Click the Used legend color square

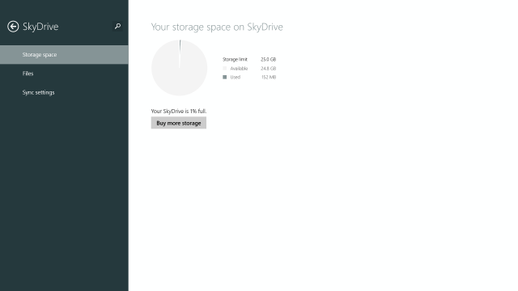click(x=225, y=78)
